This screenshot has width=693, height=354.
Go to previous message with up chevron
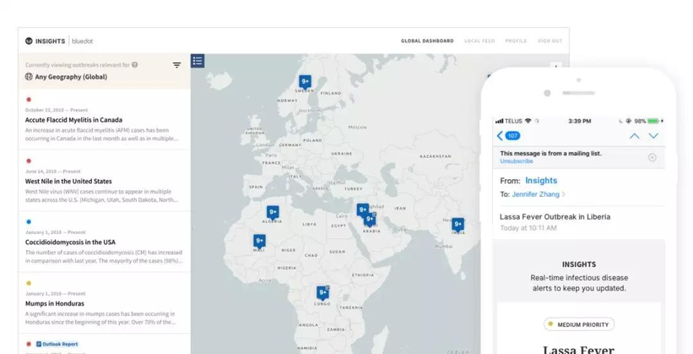click(x=634, y=136)
